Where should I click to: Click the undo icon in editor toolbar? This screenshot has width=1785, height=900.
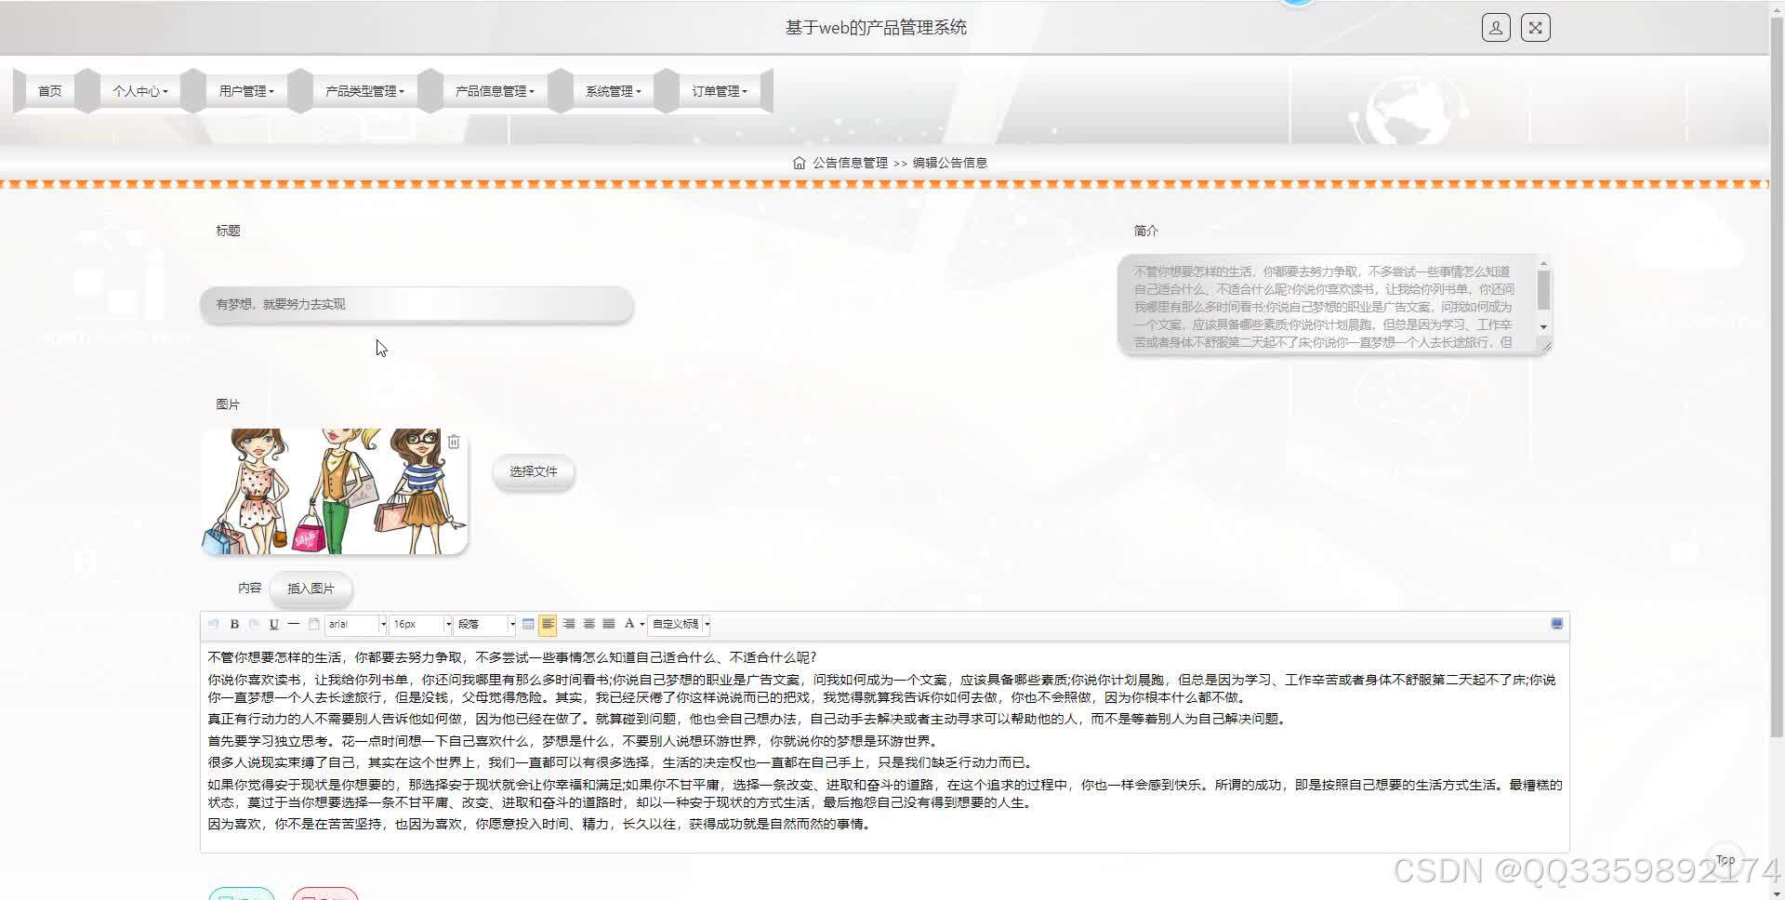click(215, 624)
